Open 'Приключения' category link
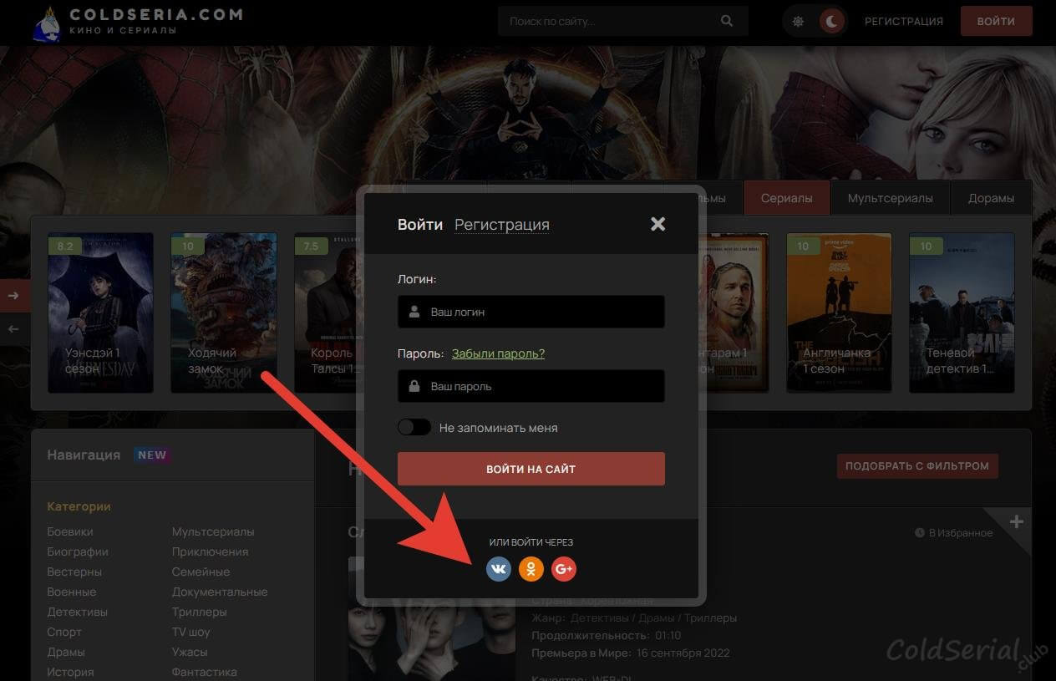This screenshot has width=1056, height=681. click(x=211, y=551)
